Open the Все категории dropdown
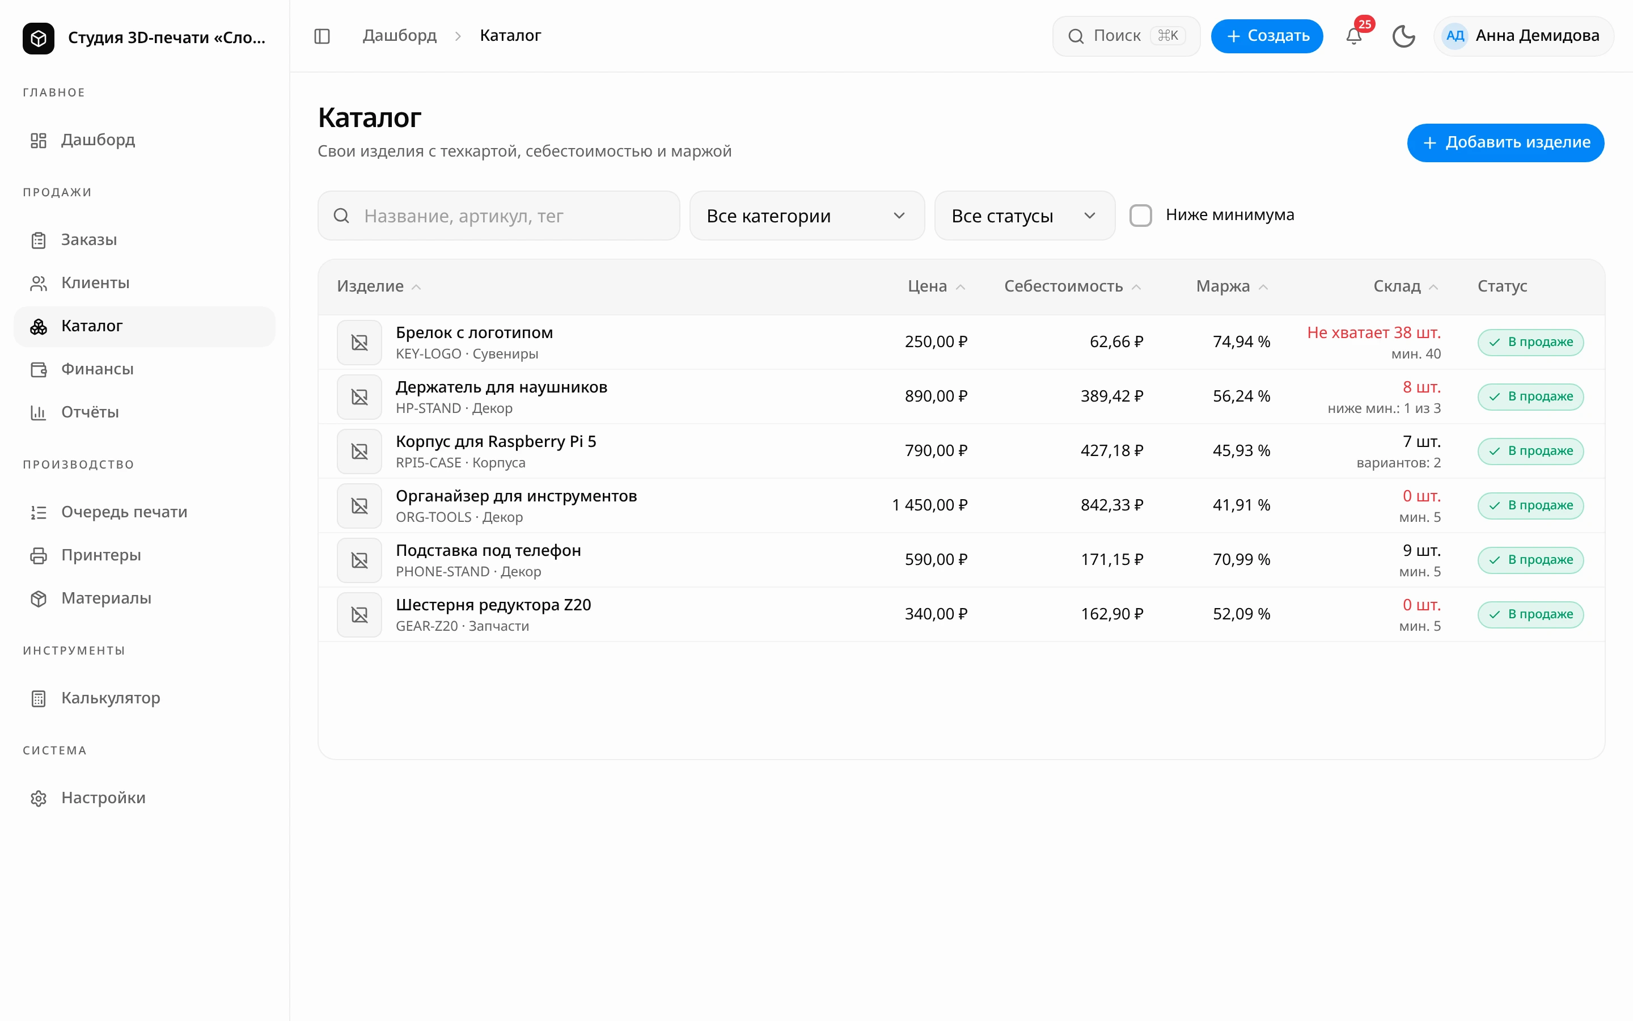 [807, 216]
